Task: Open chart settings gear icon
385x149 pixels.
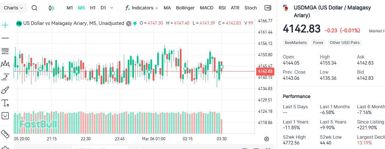Action: (x=267, y=139)
